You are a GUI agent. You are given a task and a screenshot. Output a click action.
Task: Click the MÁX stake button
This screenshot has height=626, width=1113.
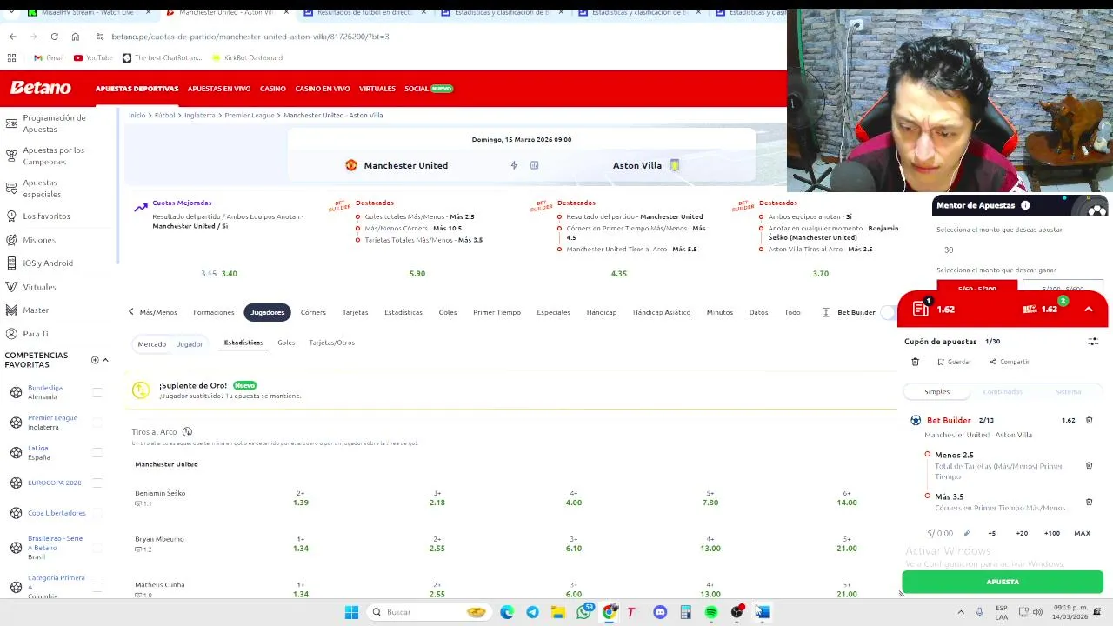[x=1082, y=533]
